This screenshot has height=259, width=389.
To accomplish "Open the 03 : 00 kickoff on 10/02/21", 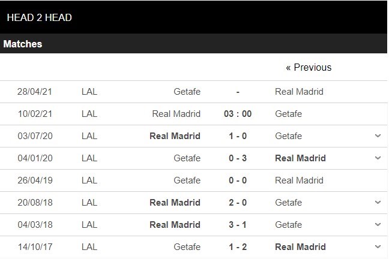I will [238, 114].
